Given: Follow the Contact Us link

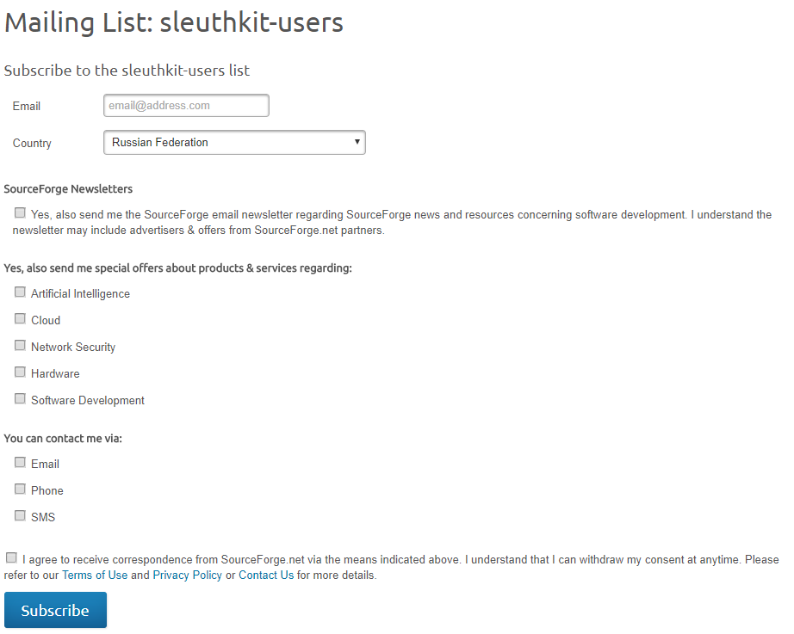Looking at the screenshot, I should 266,576.
